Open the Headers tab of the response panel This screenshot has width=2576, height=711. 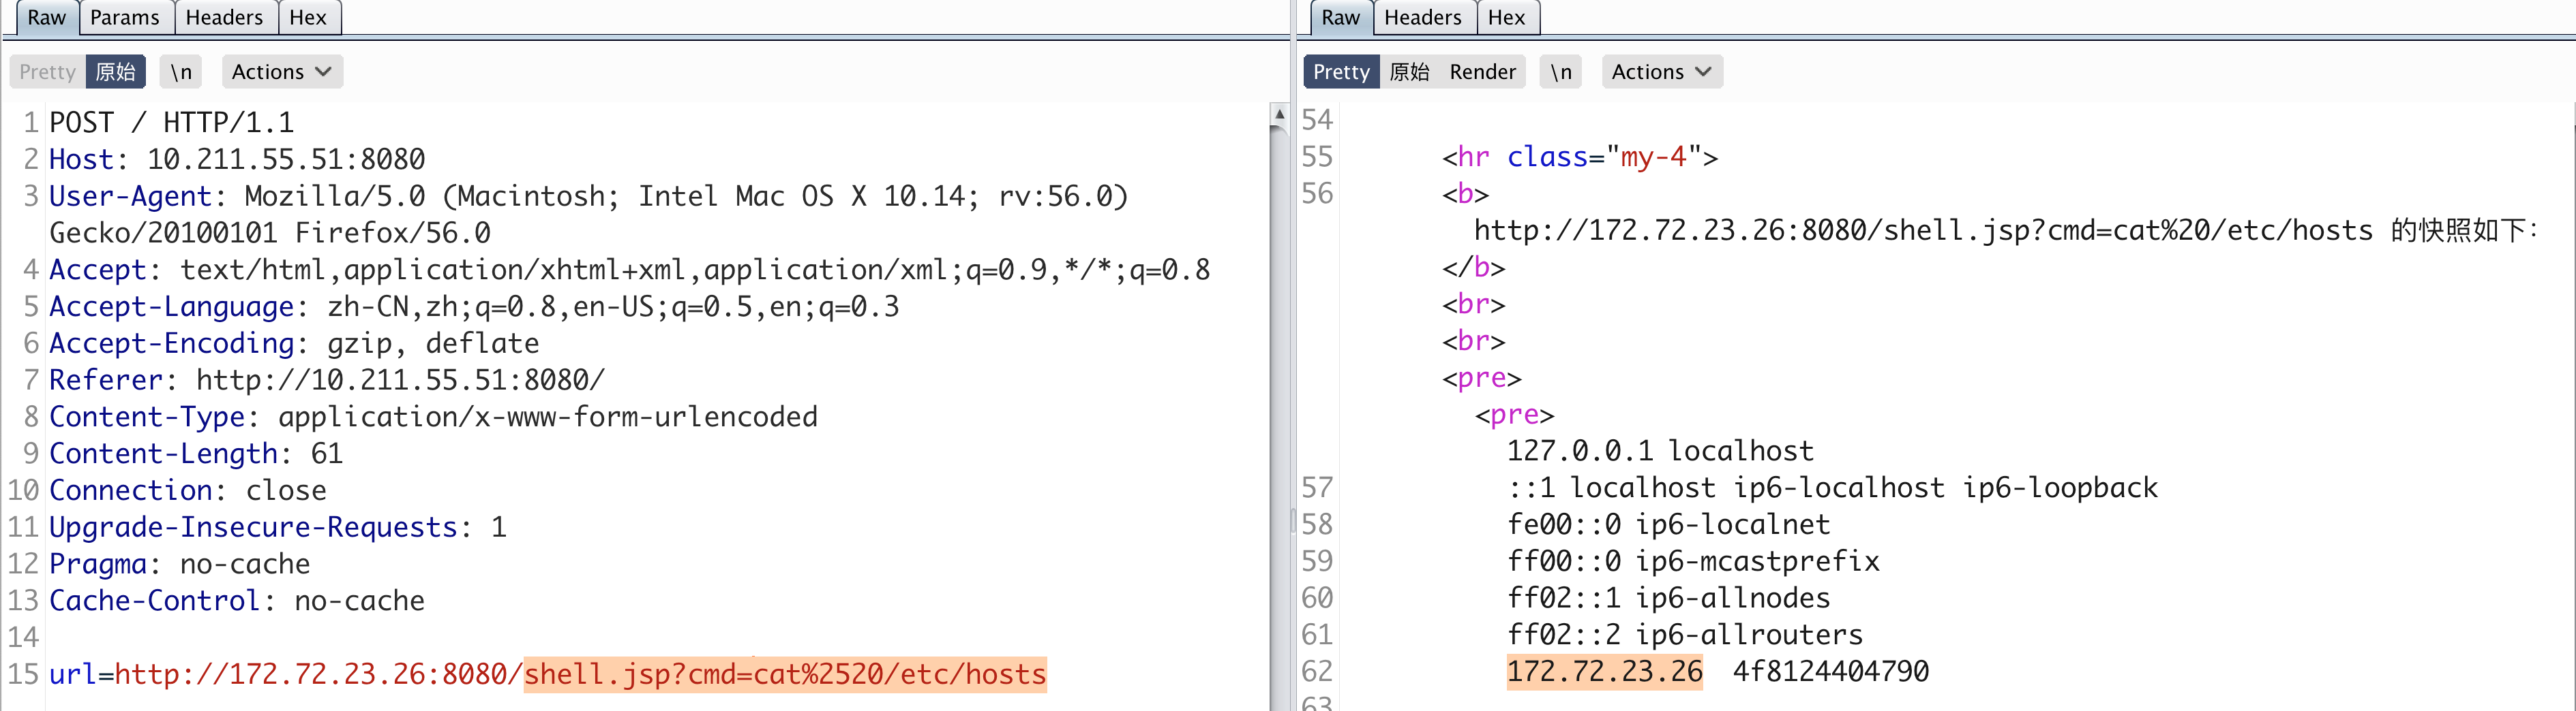coord(1422,17)
